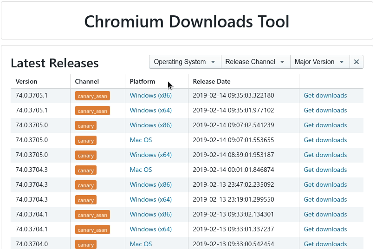The width and height of the screenshot is (376, 249).
Task: Open Windows (x86) platform link for 74.0.3704.1
Action: tap(150, 215)
